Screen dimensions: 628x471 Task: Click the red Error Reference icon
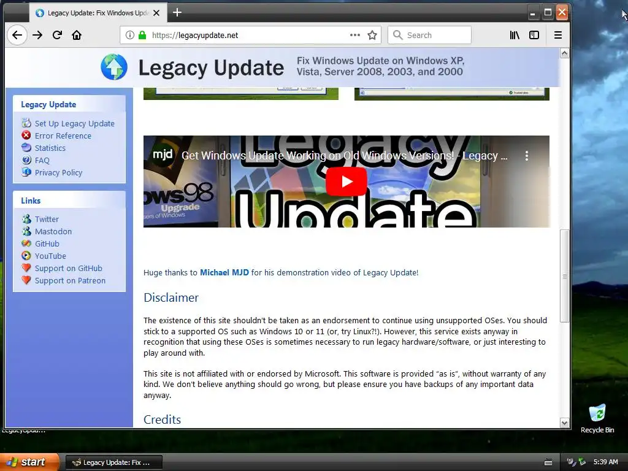(x=26, y=136)
